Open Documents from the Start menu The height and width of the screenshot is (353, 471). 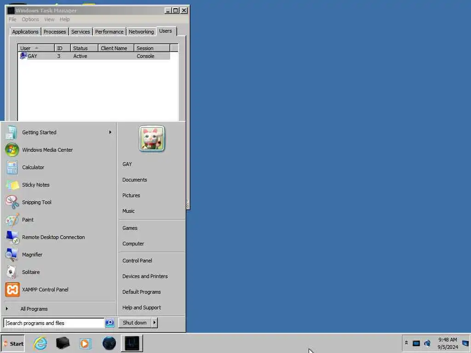(135, 180)
